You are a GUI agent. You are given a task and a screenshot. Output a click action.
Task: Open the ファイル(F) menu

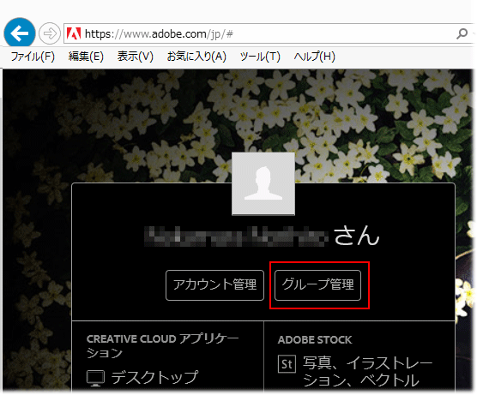point(33,57)
